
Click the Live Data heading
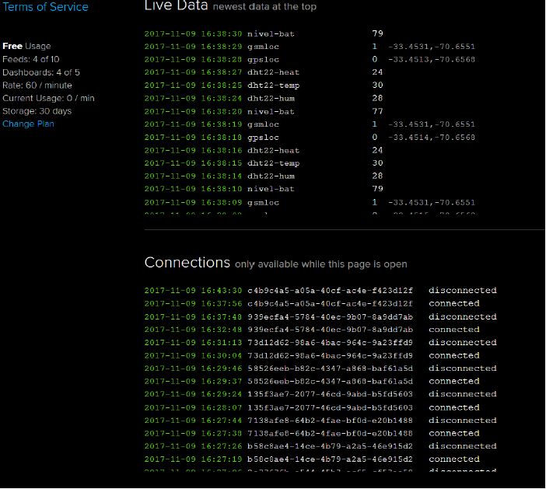click(175, 6)
